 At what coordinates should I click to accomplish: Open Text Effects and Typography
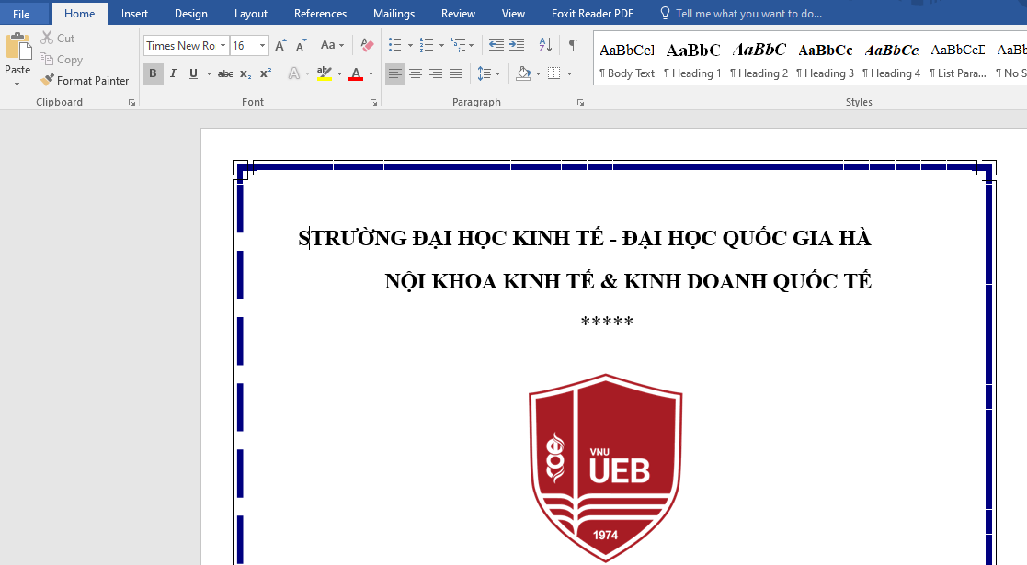[294, 74]
